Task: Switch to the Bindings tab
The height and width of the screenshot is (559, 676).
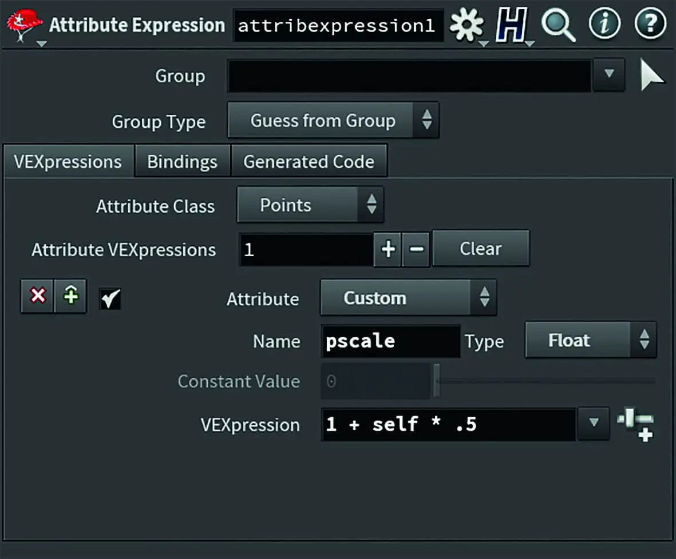Action: click(182, 162)
